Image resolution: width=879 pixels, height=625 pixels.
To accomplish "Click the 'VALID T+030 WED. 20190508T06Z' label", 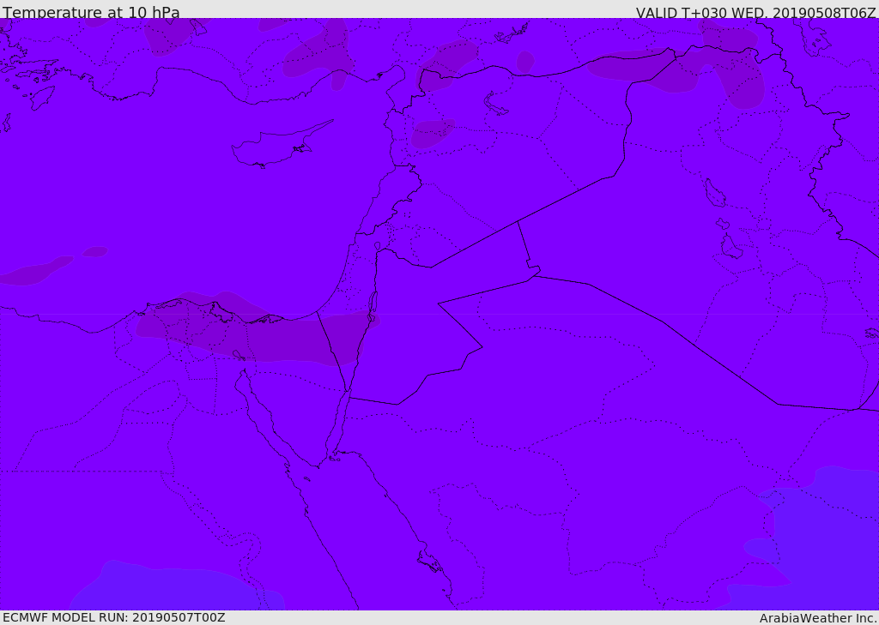I will coord(755,12).
